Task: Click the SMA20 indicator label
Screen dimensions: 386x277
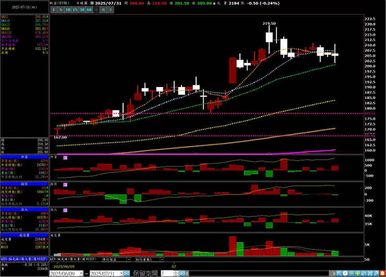Action: click(x=5, y=25)
